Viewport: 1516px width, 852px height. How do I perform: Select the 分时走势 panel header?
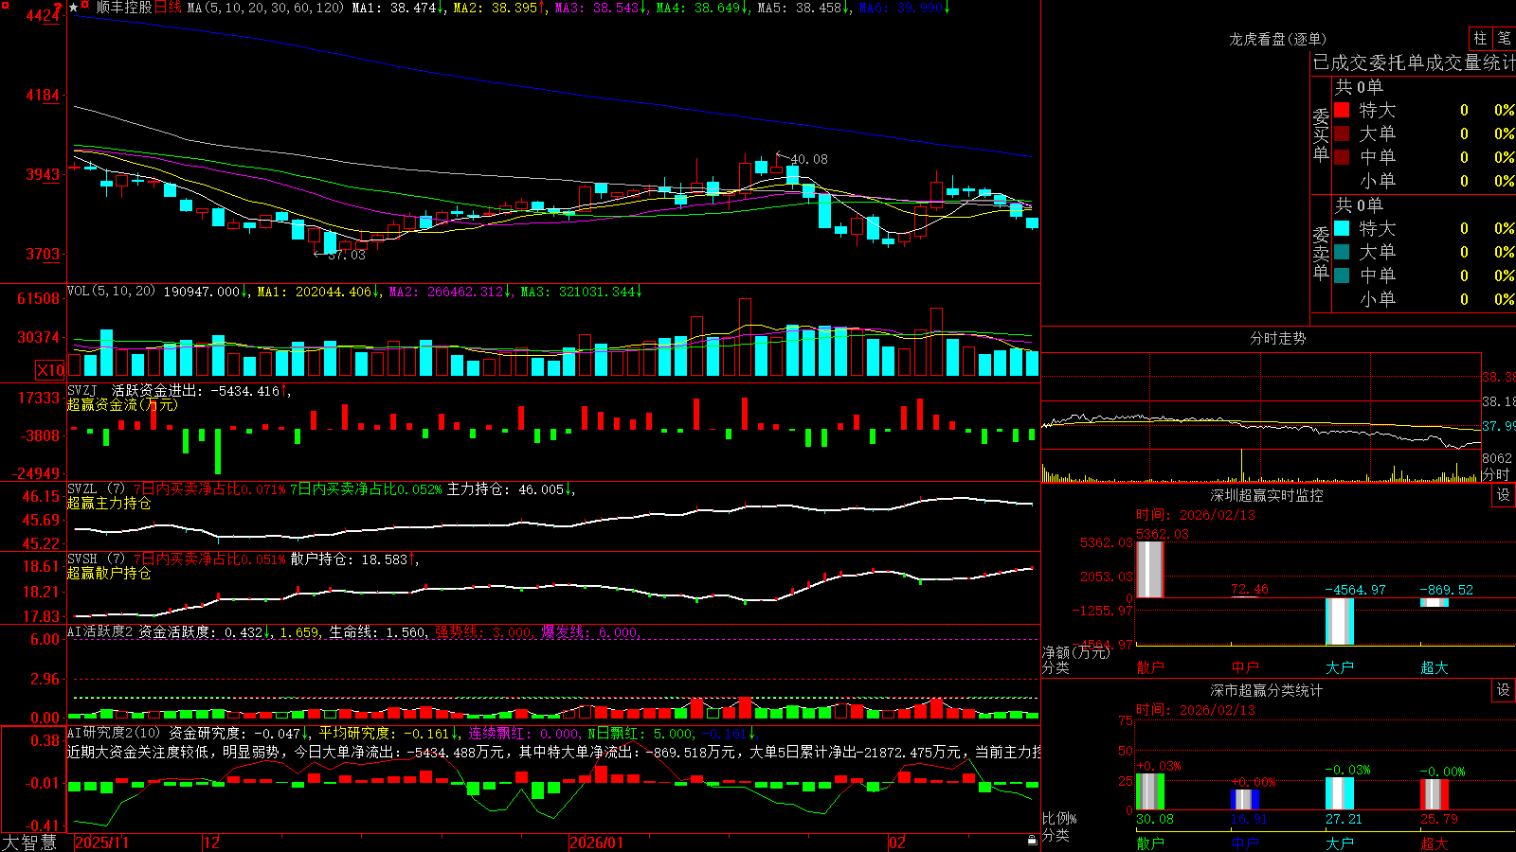point(1277,338)
